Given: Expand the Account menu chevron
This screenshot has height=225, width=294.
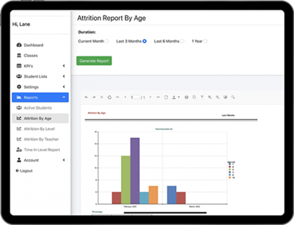Looking at the screenshot, I should [64, 160].
